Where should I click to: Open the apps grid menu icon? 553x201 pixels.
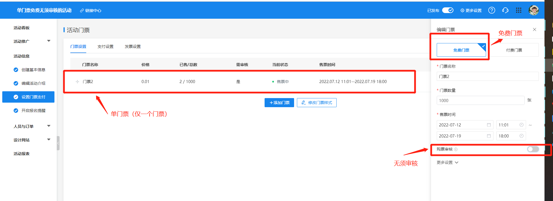click(518, 10)
